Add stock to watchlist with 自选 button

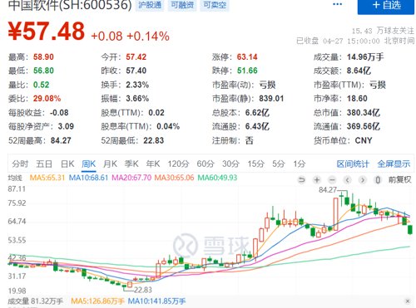click(386, 6)
